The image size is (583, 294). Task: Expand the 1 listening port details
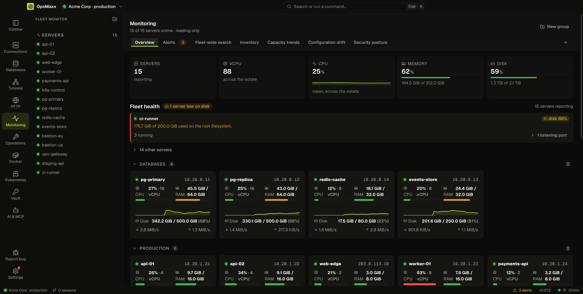pyautogui.click(x=549, y=135)
